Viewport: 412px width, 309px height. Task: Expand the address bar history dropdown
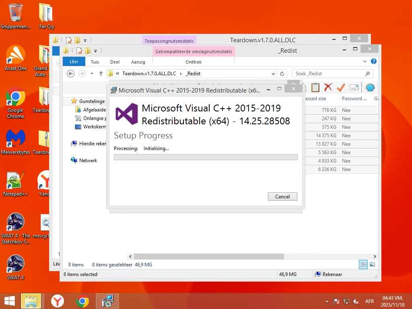coord(273,74)
